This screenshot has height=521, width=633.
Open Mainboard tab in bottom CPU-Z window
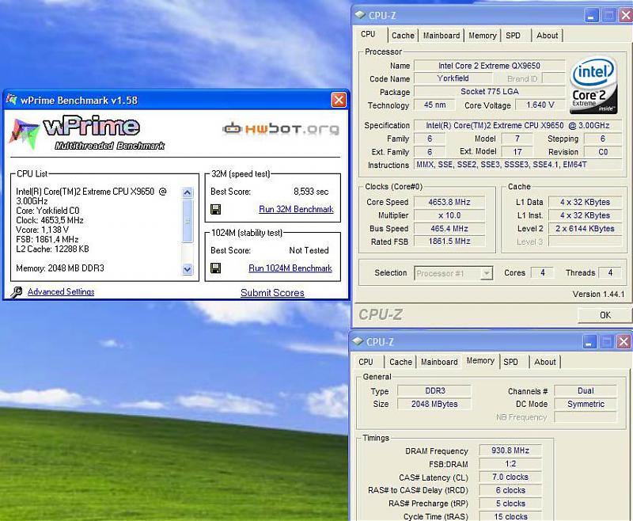(x=439, y=362)
